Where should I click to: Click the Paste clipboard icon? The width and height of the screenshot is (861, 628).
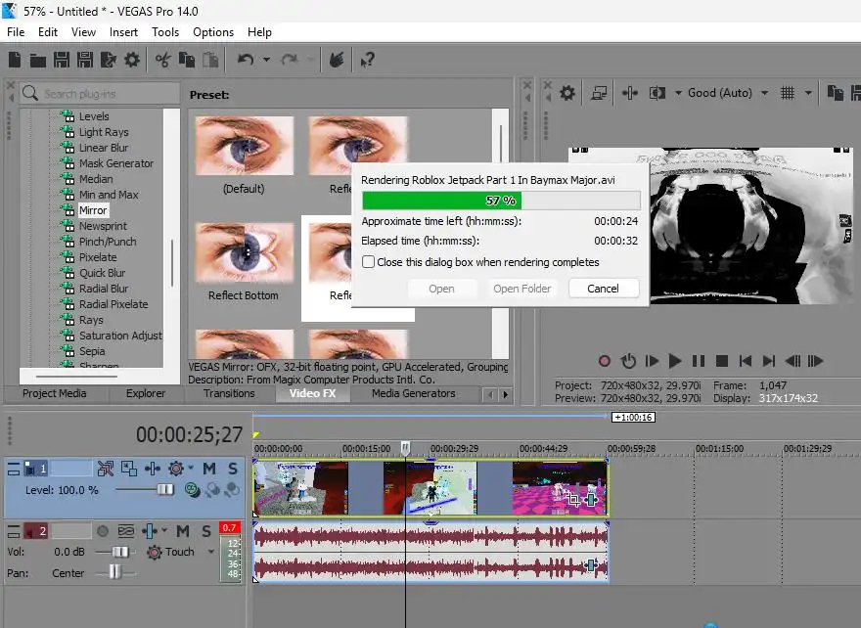click(x=210, y=60)
